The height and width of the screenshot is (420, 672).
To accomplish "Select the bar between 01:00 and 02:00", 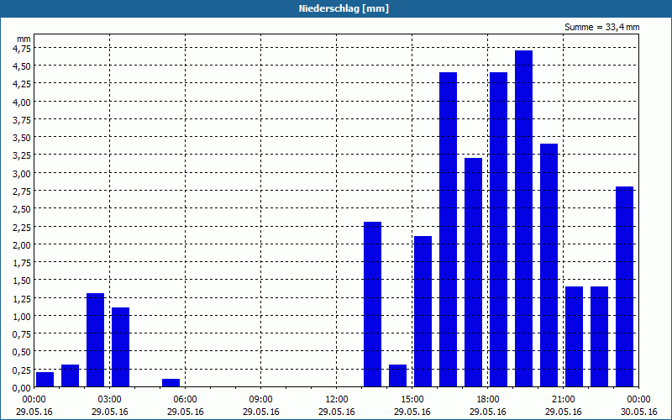I will [x=71, y=375].
